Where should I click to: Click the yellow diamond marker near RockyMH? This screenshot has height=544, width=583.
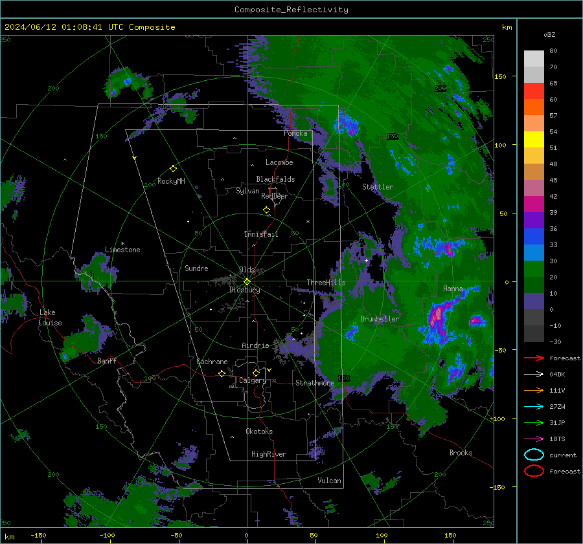tap(173, 169)
